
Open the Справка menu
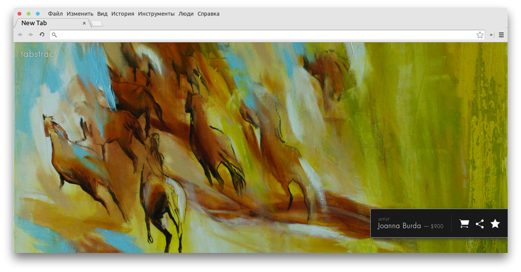[208, 14]
